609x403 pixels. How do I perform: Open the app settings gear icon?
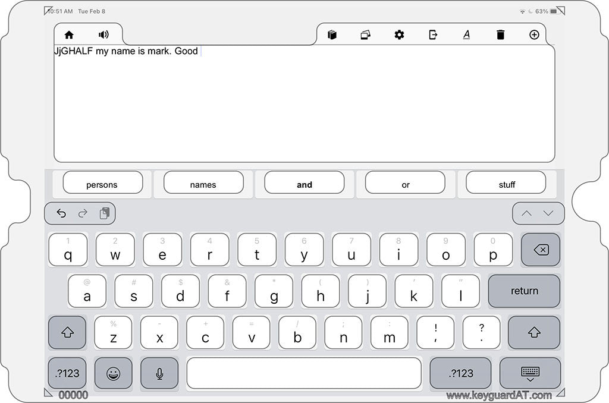[398, 35]
